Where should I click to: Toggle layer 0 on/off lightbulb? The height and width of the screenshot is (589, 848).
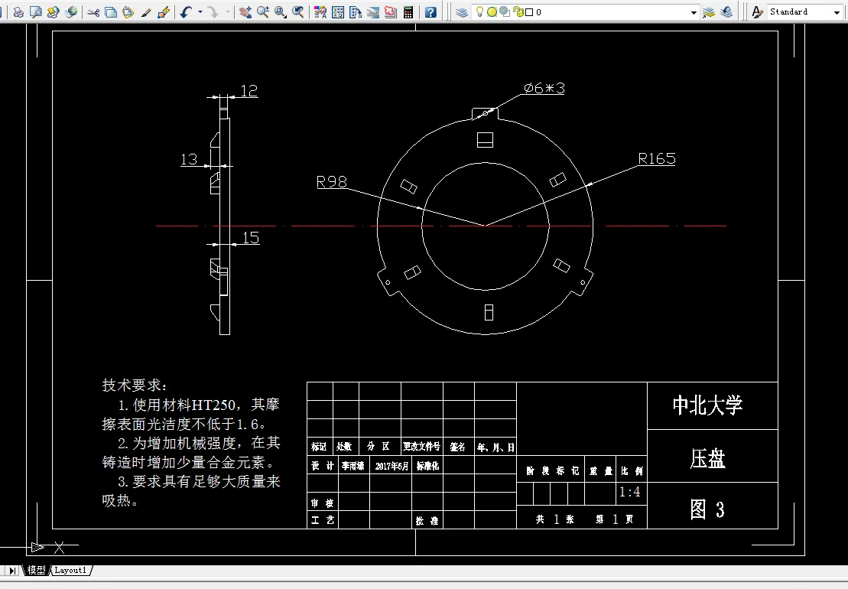479,11
